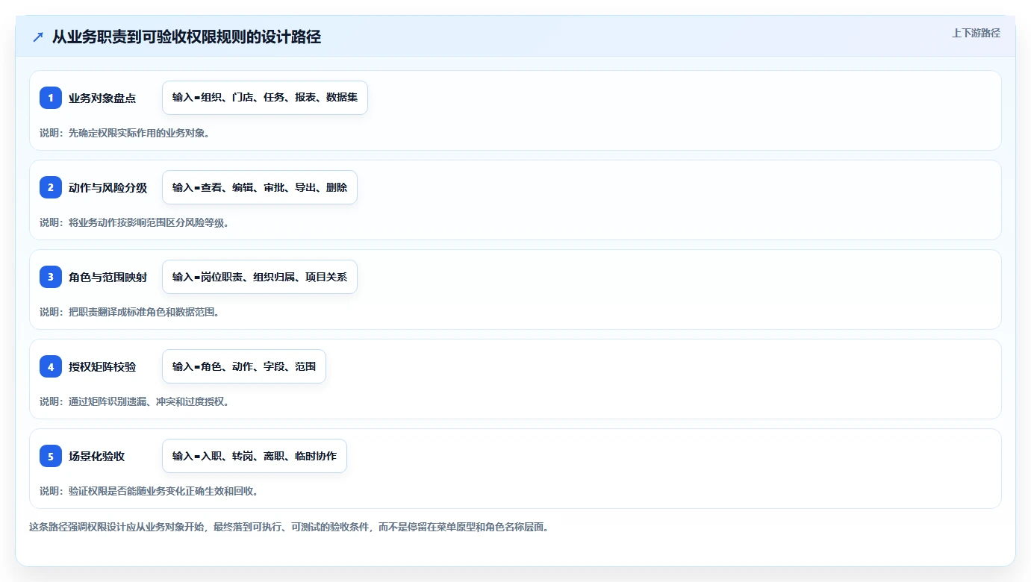
Task: Select the 授权矩阵校验 step title
Action: (x=102, y=366)
